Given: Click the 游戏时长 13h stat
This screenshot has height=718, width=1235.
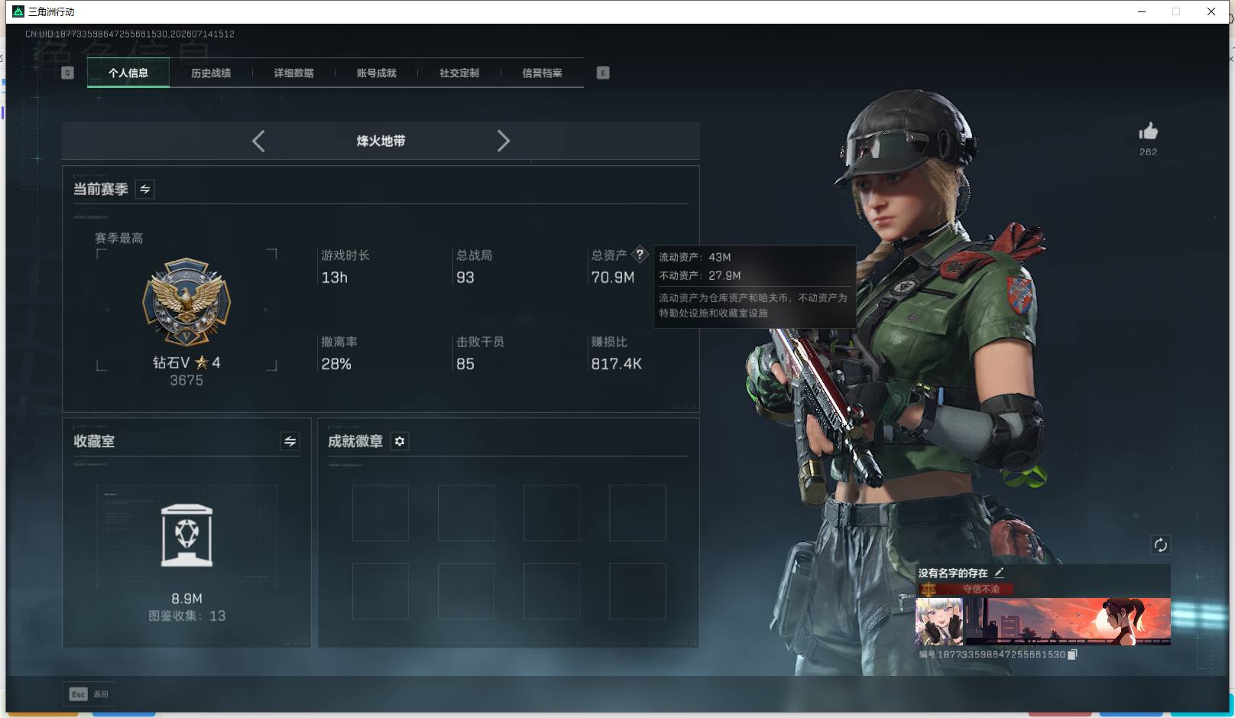Looking at the screenshot, I should [345, 267].
